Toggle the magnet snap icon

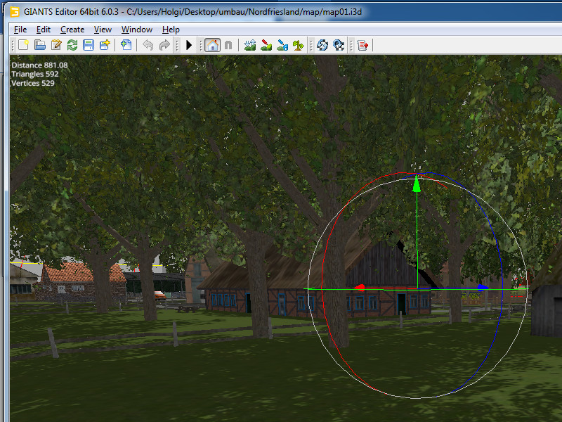pyautogui.click(x=228, y=45)
